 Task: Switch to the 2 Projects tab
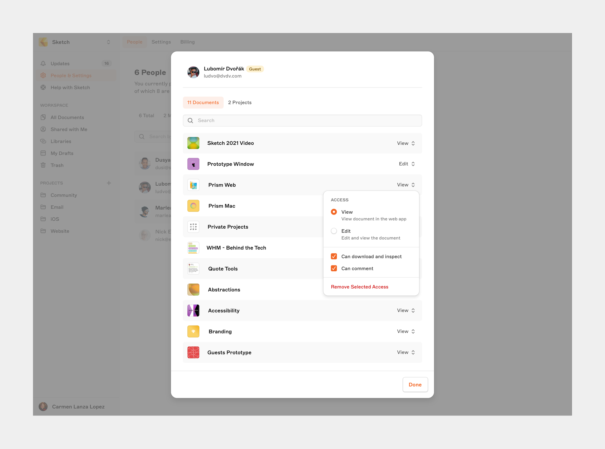(239, 103)
